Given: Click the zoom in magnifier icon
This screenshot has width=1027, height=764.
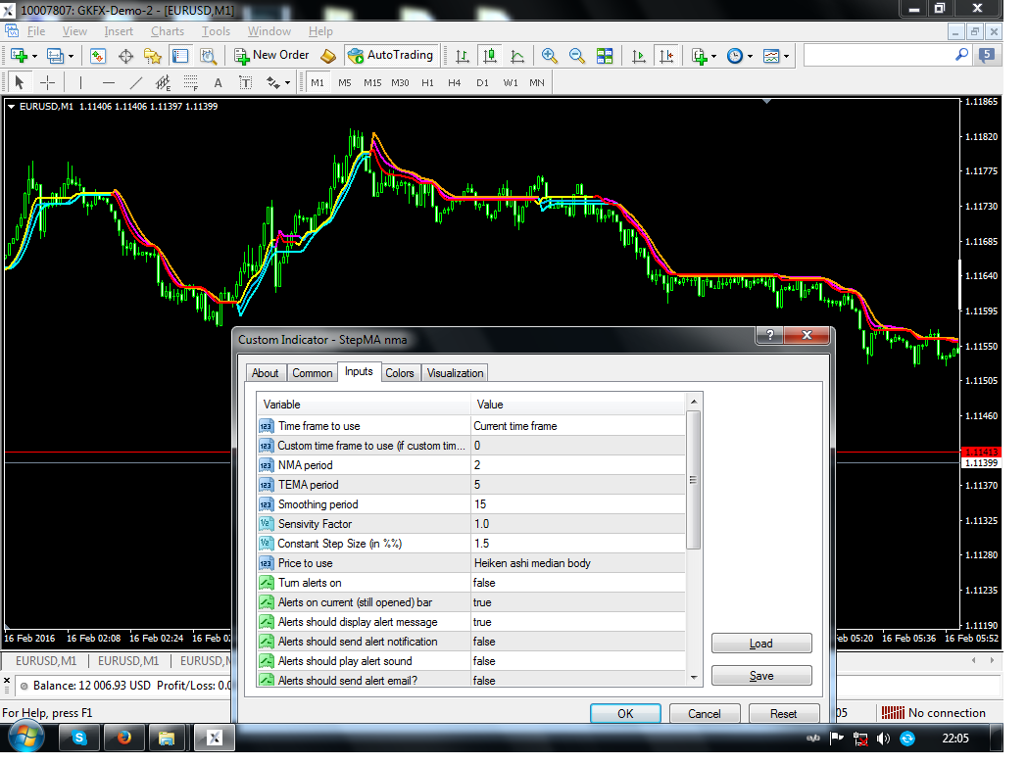Looking at the screenshot, I should coord(549,56).
